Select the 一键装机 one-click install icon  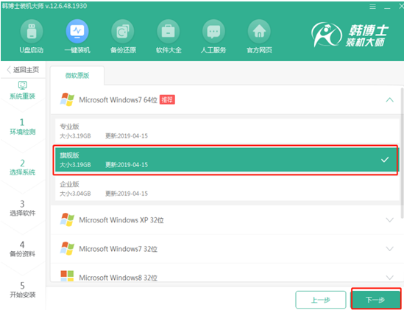(77, 31)
